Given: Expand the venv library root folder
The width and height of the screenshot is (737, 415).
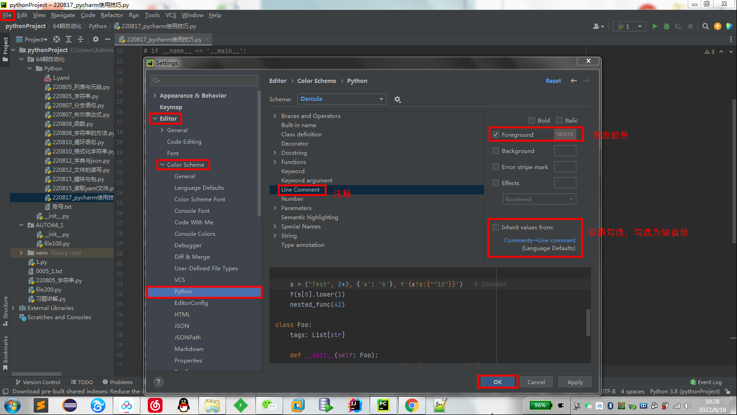Looking at the screenshot, I should point(21,252).
